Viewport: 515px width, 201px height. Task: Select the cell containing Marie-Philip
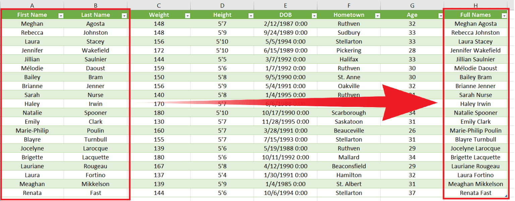pyautogui.click(x=32, y=130)
